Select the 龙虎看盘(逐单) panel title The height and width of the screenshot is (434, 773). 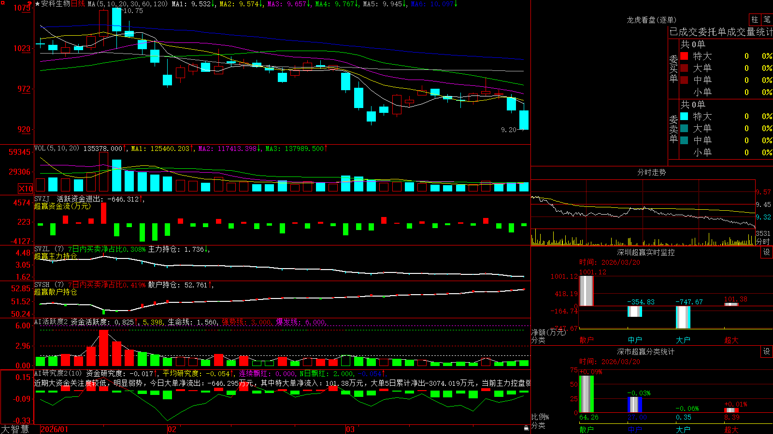[x=651, y=20]
